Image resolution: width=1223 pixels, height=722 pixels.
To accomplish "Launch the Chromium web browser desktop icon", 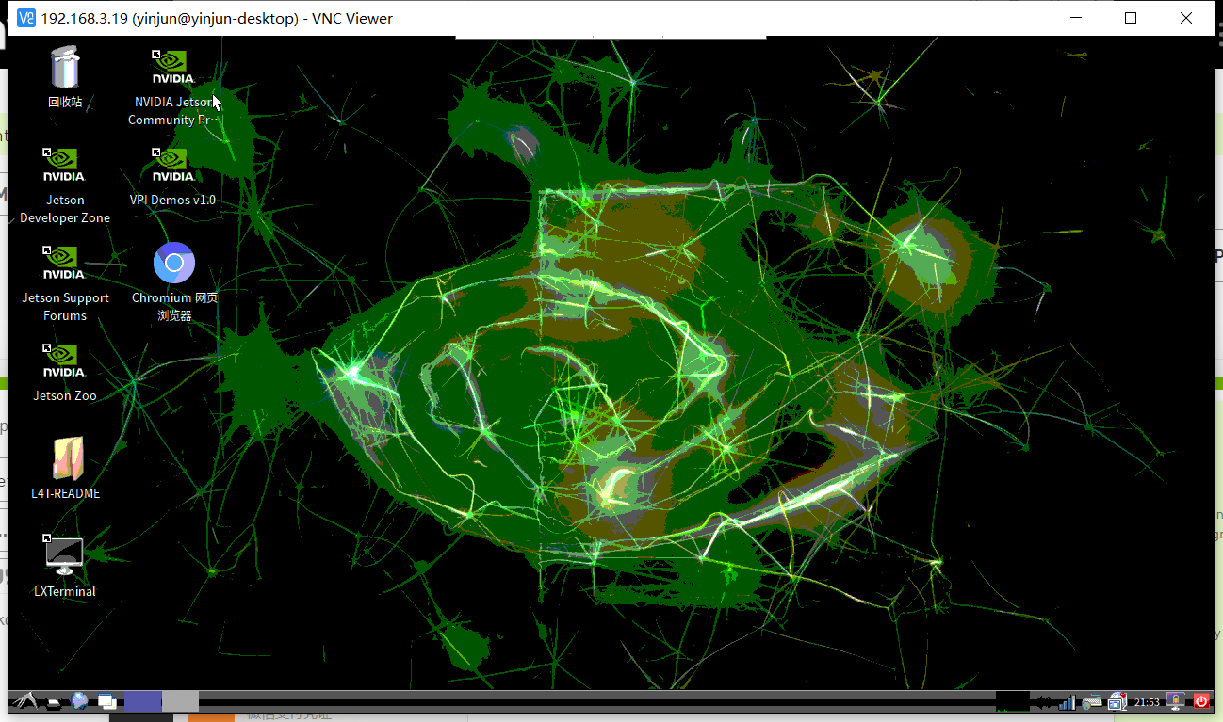I will point(174,263).
